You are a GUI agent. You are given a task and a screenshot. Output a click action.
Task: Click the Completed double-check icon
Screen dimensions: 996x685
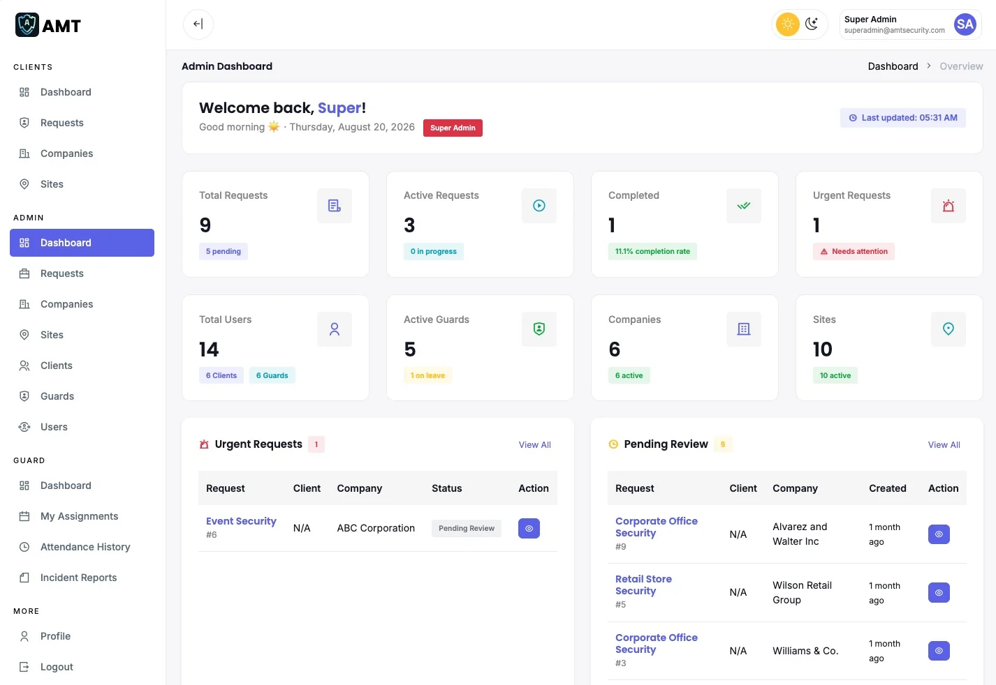[744, 206]
